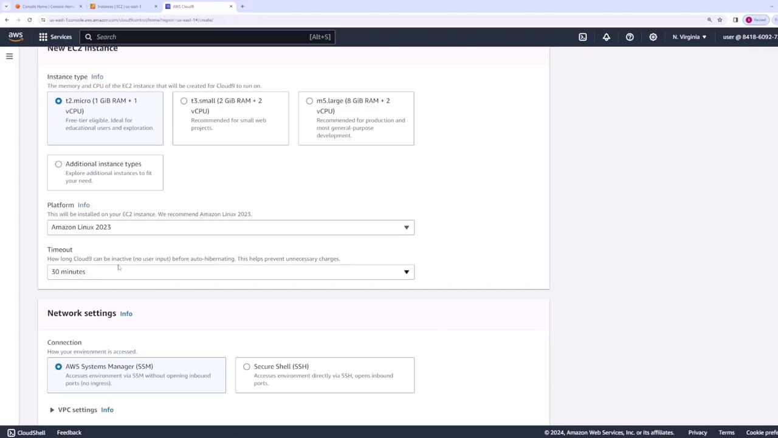Focus the AWS Search field
This screenshot has height=438, width=778.
click(x=207, y=37)
